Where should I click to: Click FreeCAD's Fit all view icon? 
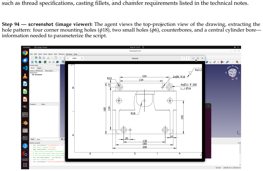click(32, 62)
